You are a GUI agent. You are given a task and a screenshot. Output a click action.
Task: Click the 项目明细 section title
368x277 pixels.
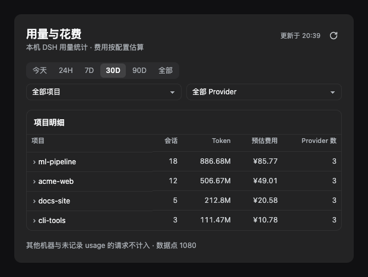(49, 122)
